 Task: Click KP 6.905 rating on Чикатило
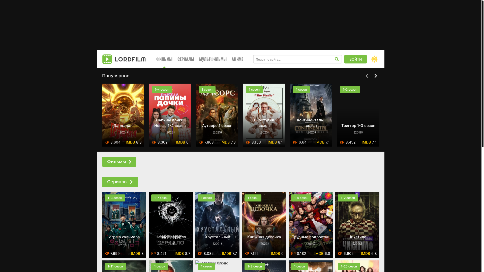346,254
